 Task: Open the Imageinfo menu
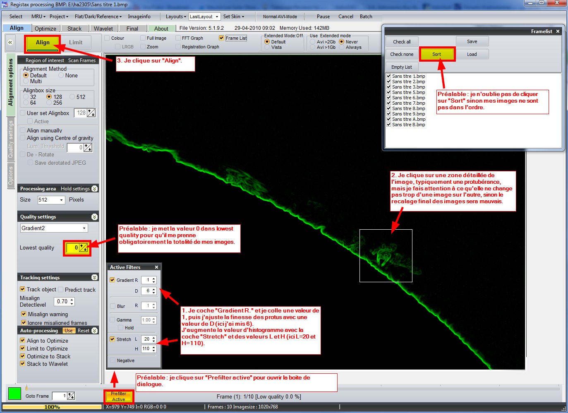click(139, 17)
